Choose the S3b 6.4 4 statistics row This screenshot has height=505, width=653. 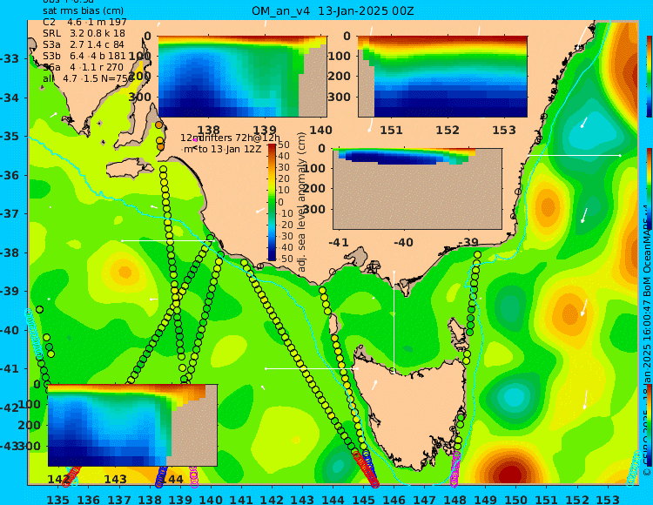(x=84, y=56)
